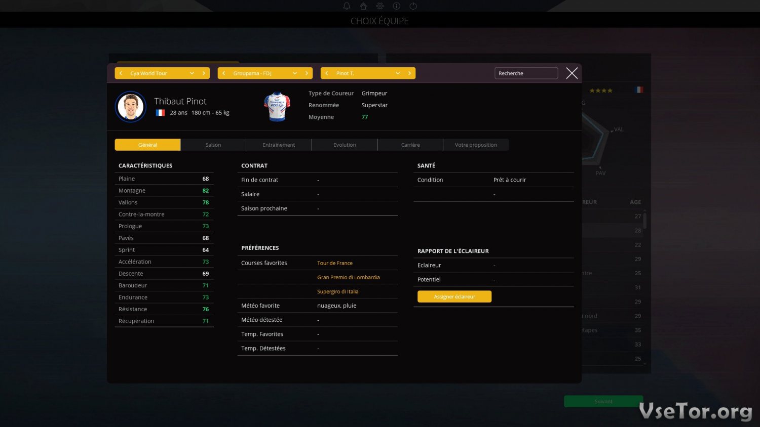Switch to previous team before Groupama - FDJ
Screen dimensions: 760x427
[x=224, y=73]
